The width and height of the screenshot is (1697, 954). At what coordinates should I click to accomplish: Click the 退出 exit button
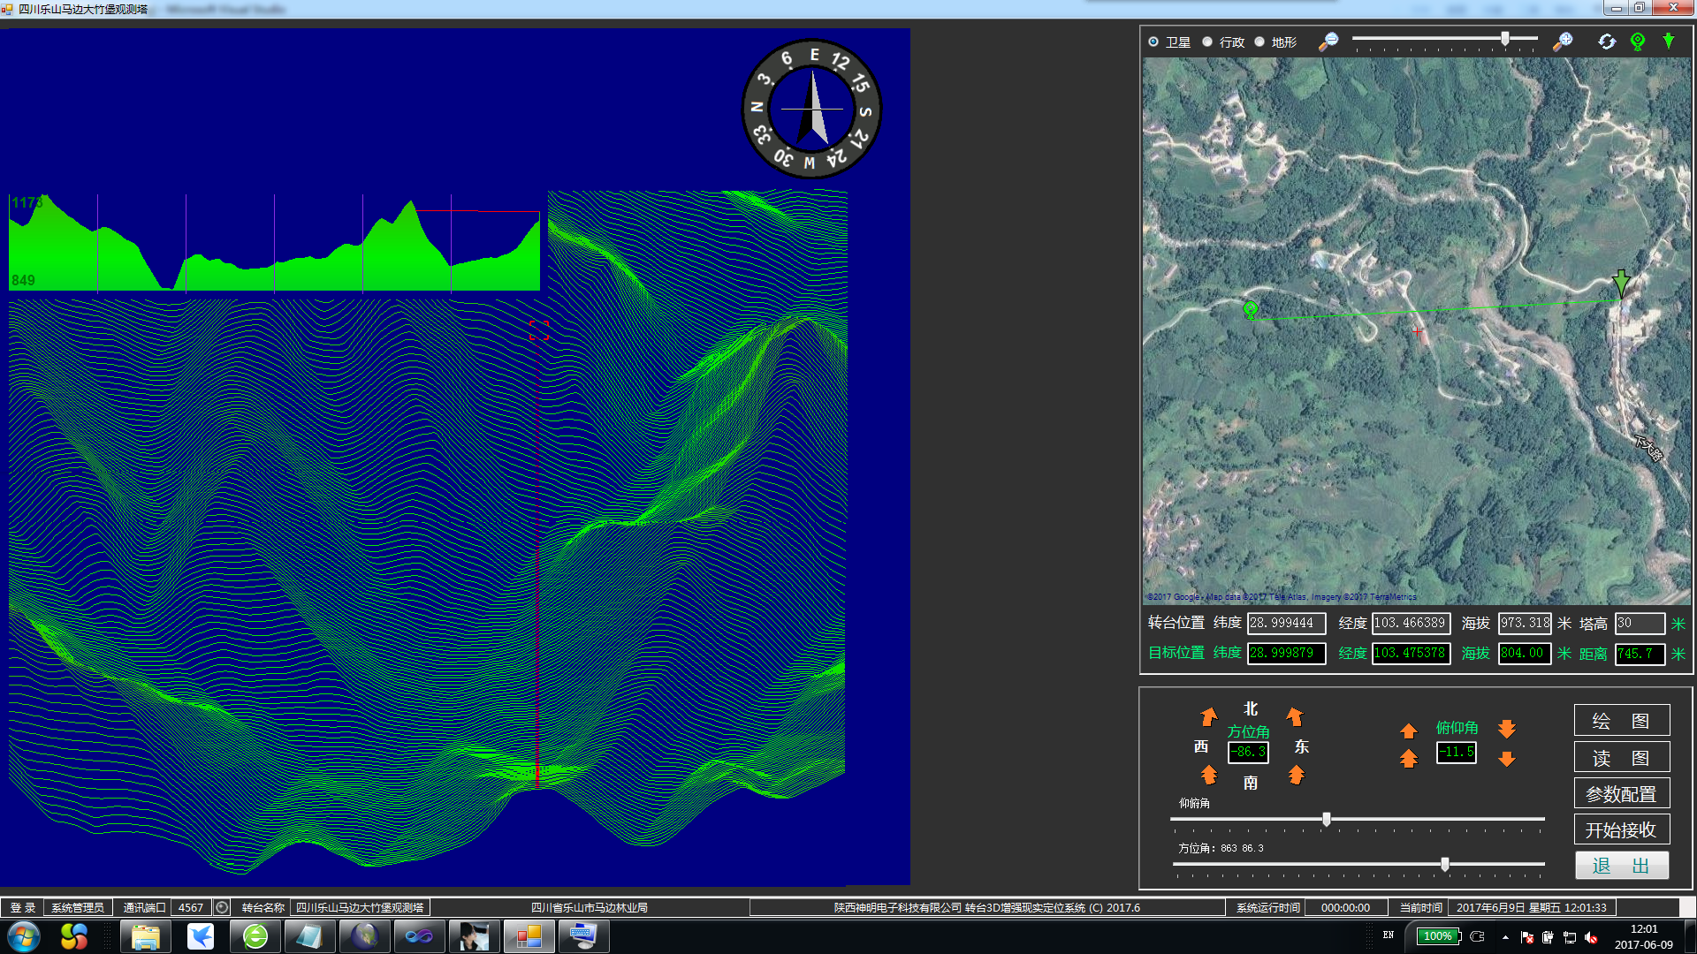[1620, 866]
